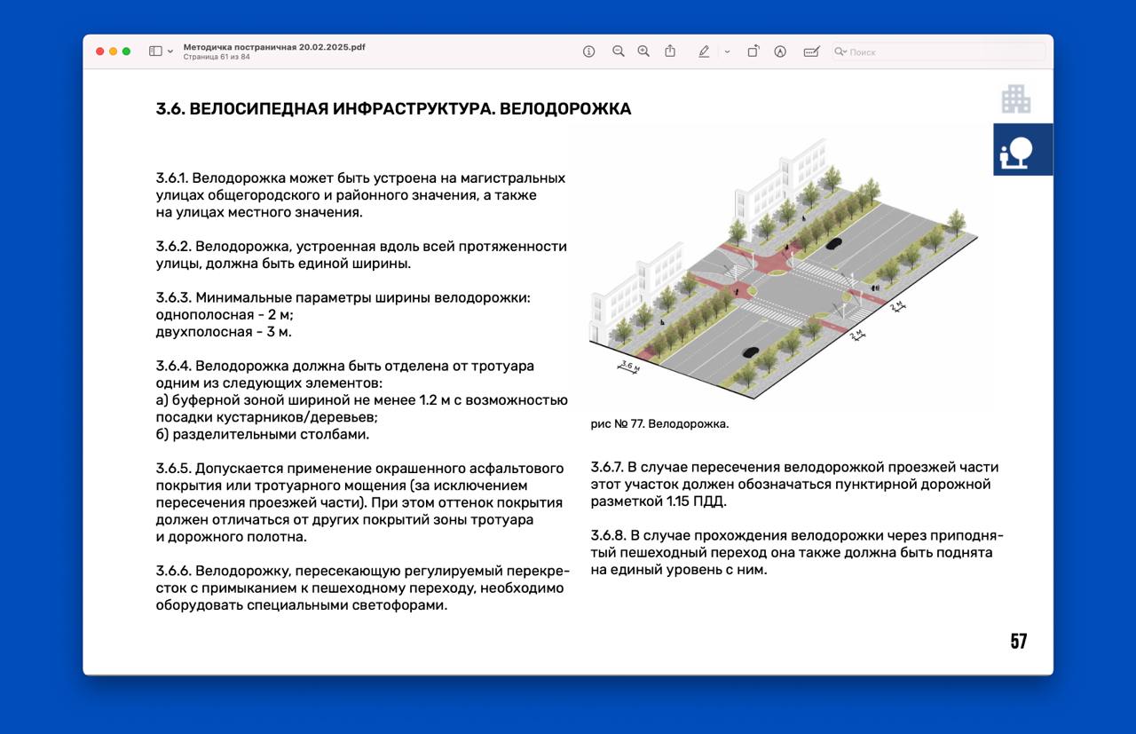
Task: Click the heading 3.6. ВЕЛОСИПЕДНАЯ ИНФРАСТРУКТУРА. ВЕЛОДОРОЖКА
Action: [393, 109]
